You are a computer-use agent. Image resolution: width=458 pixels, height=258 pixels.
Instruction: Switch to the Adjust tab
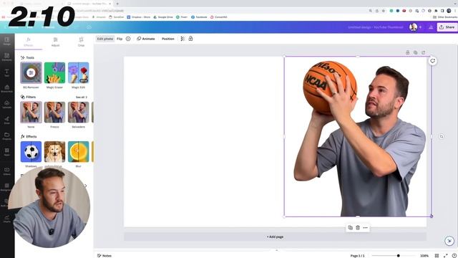tap(55, 42)
